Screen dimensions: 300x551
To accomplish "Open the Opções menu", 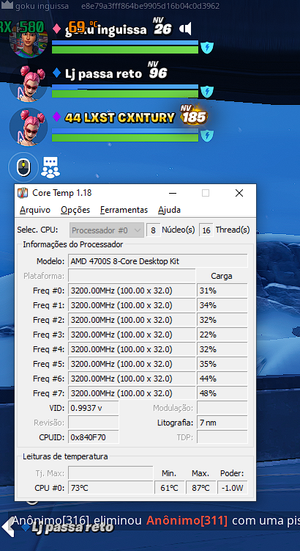I will (x=75, y=210).
